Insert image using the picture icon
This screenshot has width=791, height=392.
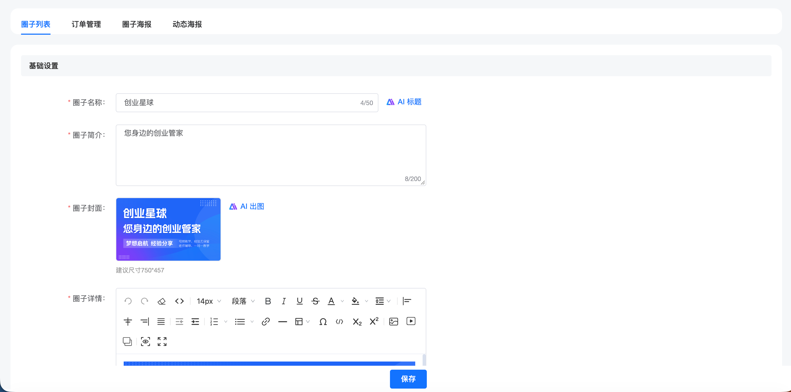tap(393, 322)
